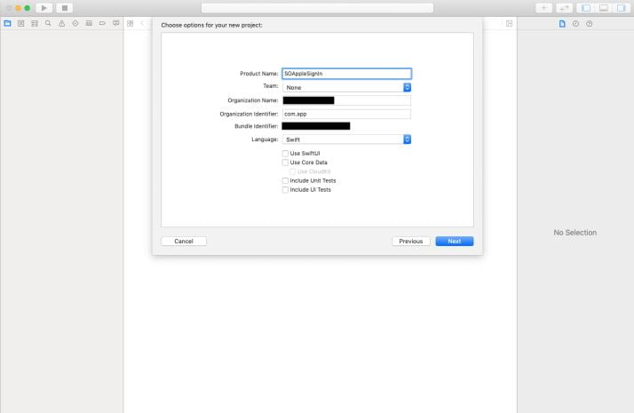634x413 pixels.
Task: Toggle the right Inspectors panel
Action: (620, 8)
